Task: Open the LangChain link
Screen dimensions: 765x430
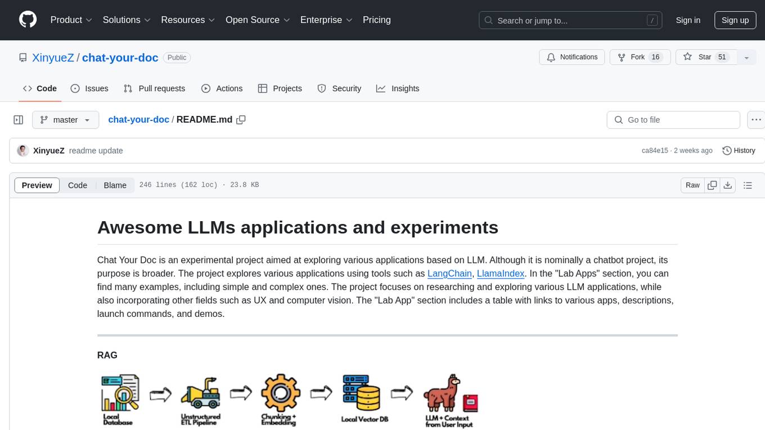Action: click(x=449, y=274)
